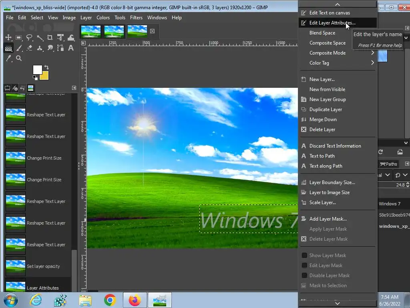Select the Color Picker eyedropper tool
The height and width of the screenshot is (308, 410).
pos(8,58)
